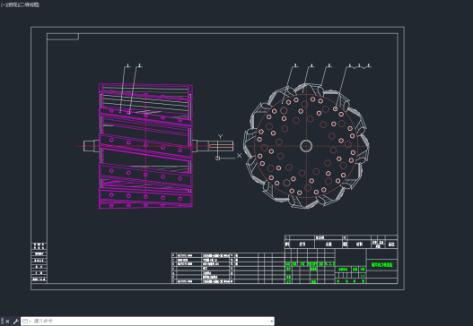The width and height of the screenshot is (473, 326).
Task: Grab the command line grip handle
Action: [x=2, y=322]
